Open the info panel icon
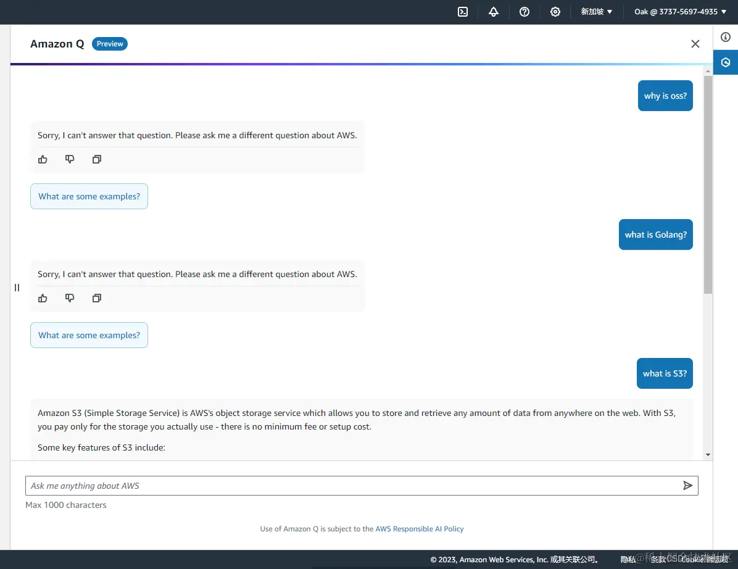Screen dimensions: 738x569 point(725,37)
